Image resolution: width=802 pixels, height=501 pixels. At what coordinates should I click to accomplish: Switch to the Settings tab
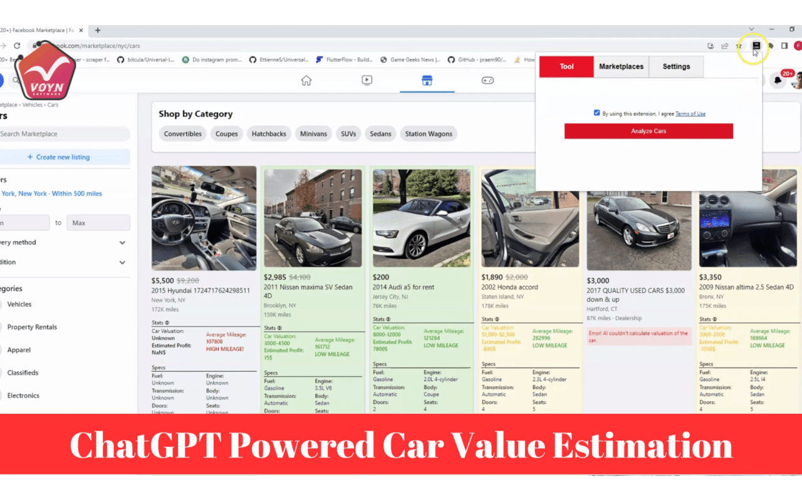(676, 66)
